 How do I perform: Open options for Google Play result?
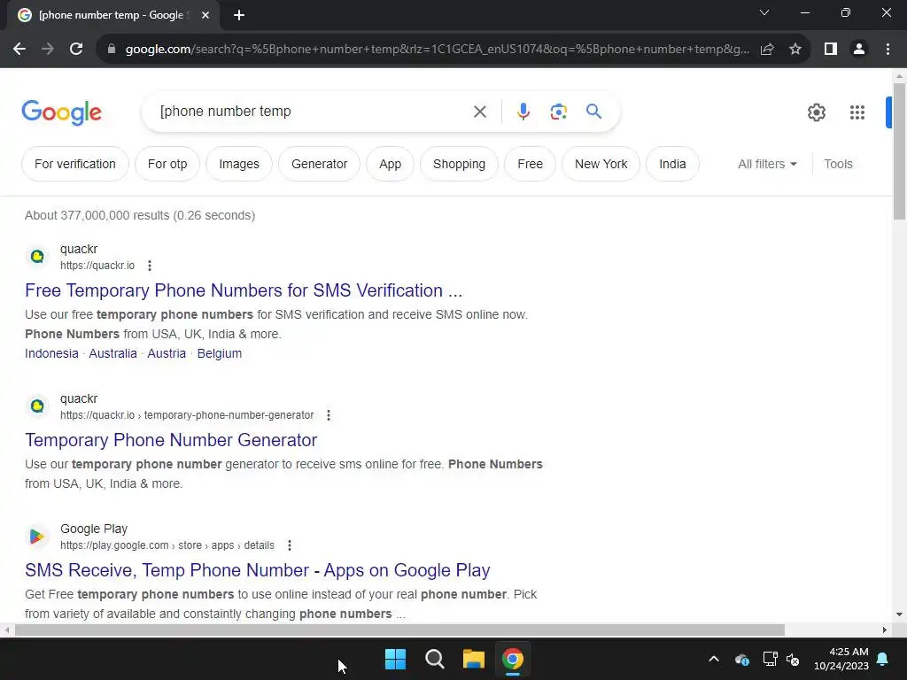pyautogui.click(x=290, y=545)
